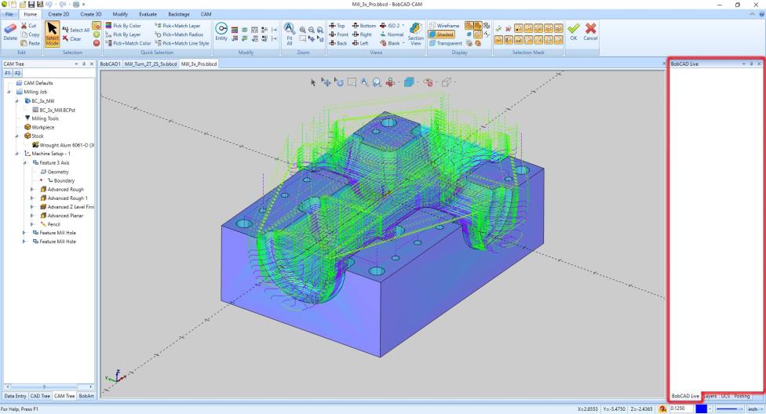766x414 pixels.
Task: Click Fit All zoom tool
Action: coord(289,33)
